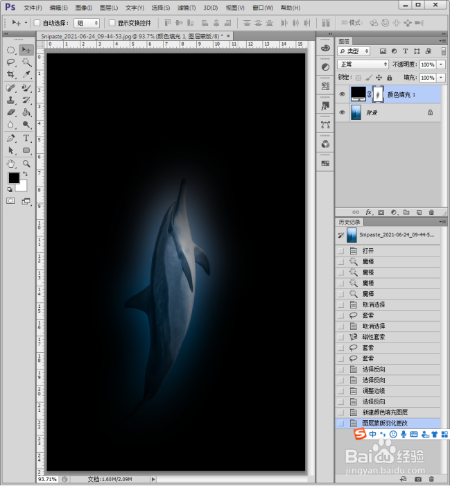The height and width of the screenshot is (486, 450).
Task: Open the layer filter 类型 dropdown
Action: point(354,51)
